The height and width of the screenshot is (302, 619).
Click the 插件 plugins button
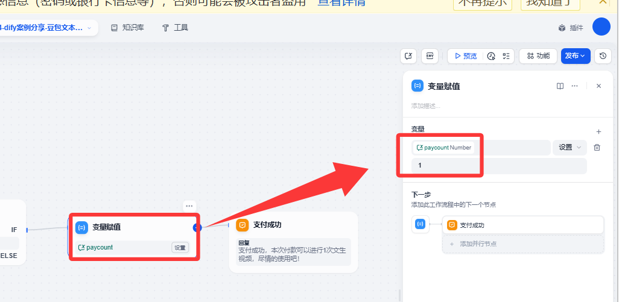571,28
